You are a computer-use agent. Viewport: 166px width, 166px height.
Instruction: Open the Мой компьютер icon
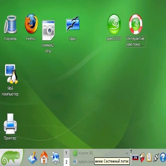11,74
